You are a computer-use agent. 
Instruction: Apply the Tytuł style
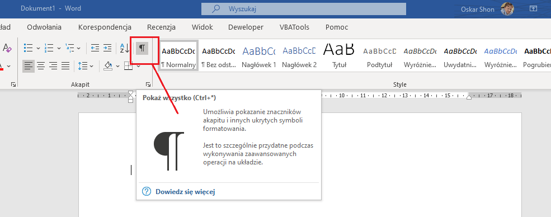click(x=340, y=56)
